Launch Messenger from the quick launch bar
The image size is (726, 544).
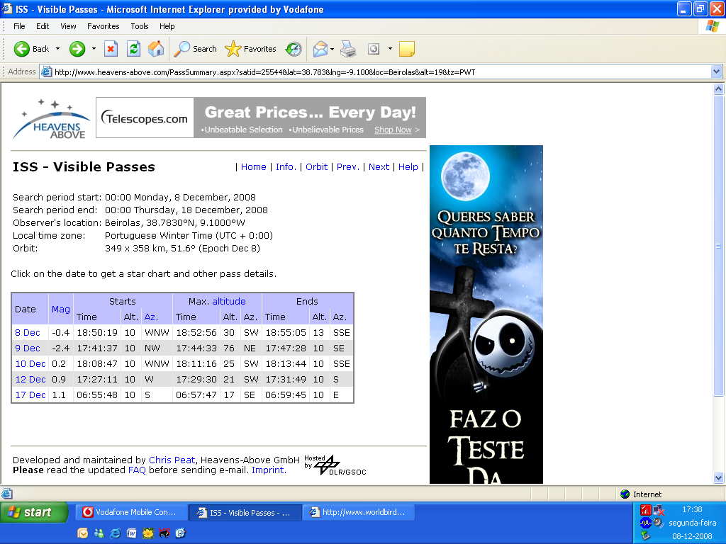click(x=99, y=533)
